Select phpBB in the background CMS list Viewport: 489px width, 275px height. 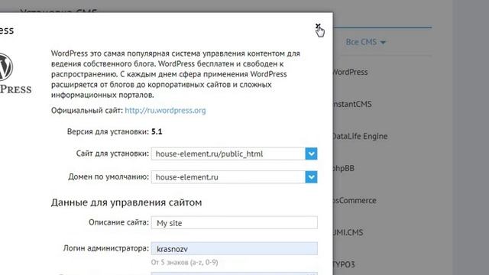click(x=344, y=168)
